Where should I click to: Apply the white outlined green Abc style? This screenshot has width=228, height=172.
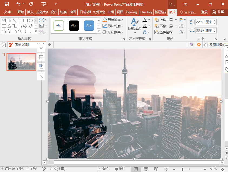click(x=59, y=26)
